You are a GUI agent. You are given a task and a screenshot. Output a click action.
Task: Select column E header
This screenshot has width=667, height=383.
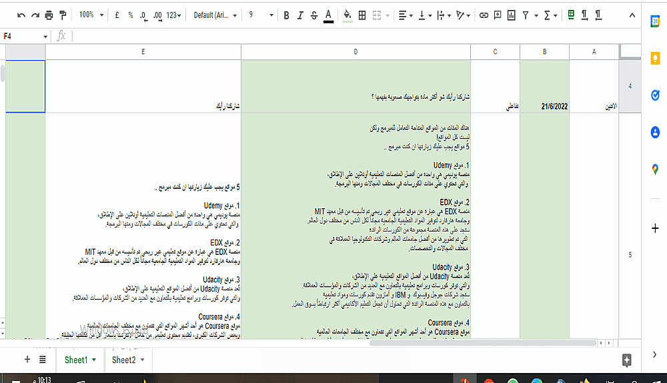coord(143,52)
